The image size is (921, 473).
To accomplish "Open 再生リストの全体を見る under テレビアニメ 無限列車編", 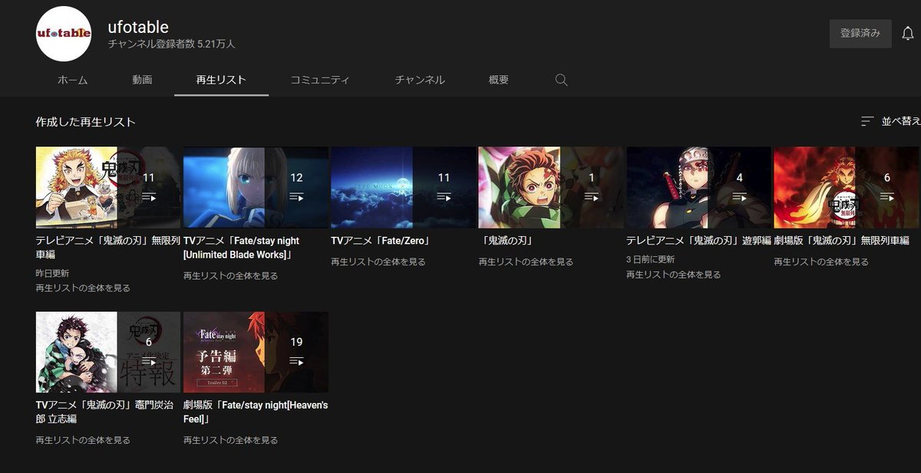I will (x=83, y=288).
